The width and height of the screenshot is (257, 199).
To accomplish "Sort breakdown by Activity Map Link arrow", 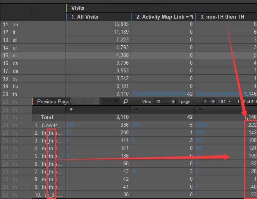I will [x=136, y=109].
